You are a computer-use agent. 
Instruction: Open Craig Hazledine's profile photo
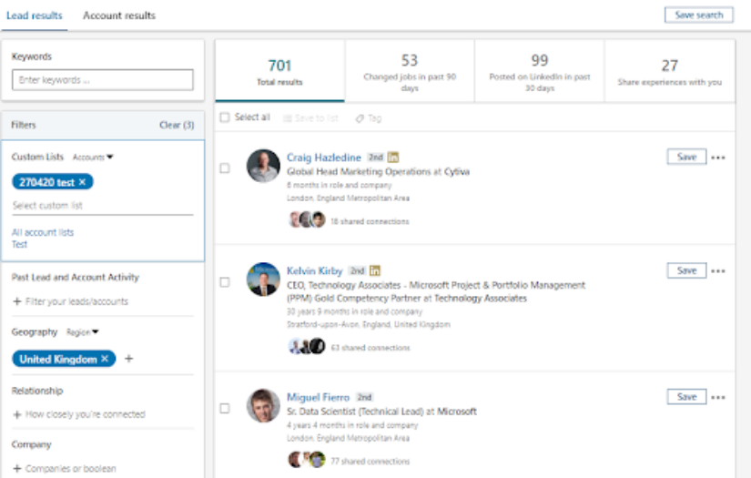point(263,166)
